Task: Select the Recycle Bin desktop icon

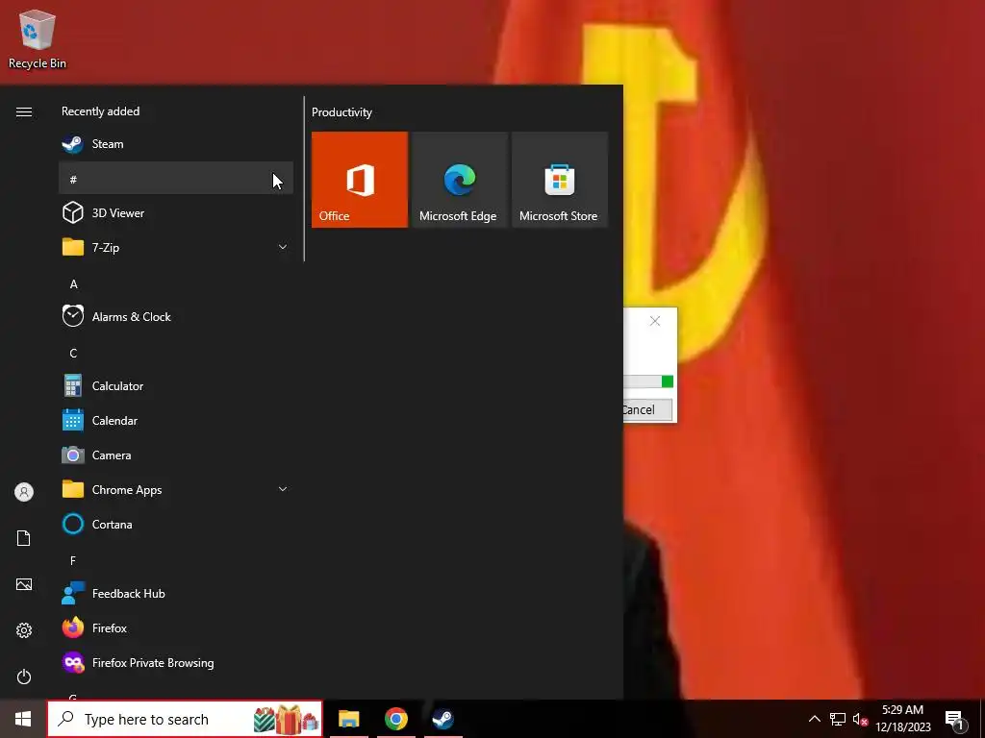Action: pyautogui.click(x=38, y=39)
